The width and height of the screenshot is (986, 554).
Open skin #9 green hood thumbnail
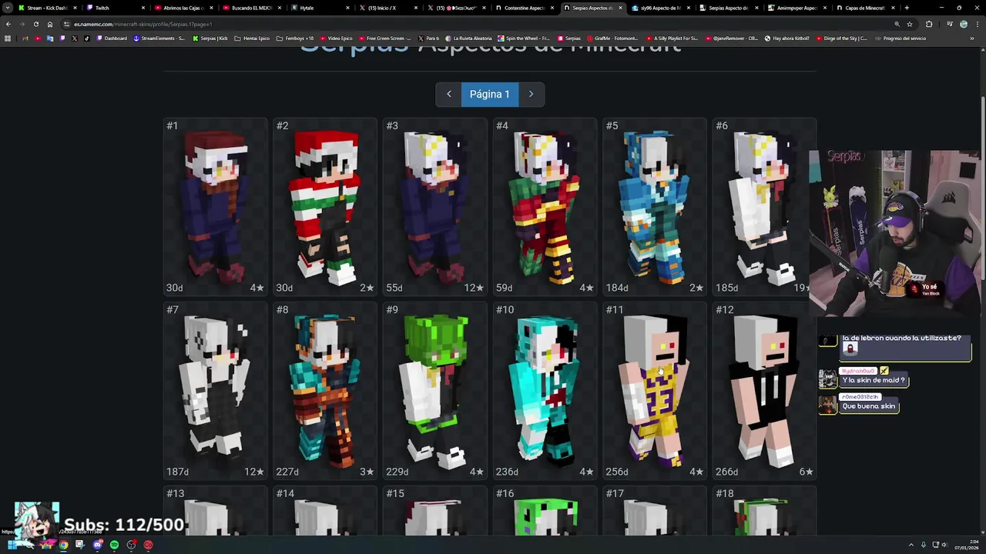coord(435,390)
